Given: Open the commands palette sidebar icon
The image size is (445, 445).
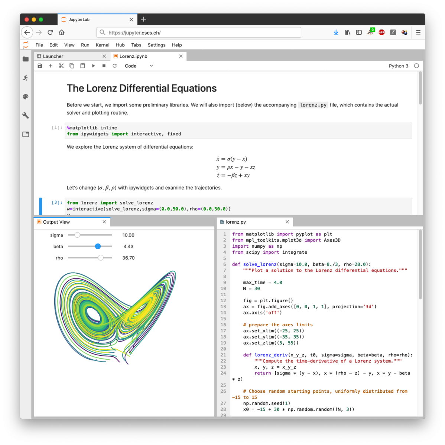Looking at the screenshot, I should pyautogui.click(x=26, y=97).
